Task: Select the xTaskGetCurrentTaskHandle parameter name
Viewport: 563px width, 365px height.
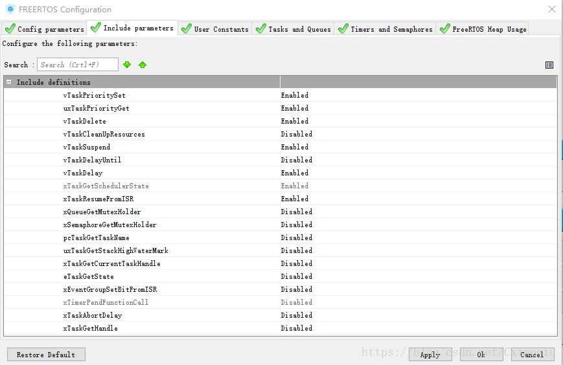Action: pos(111,263)
